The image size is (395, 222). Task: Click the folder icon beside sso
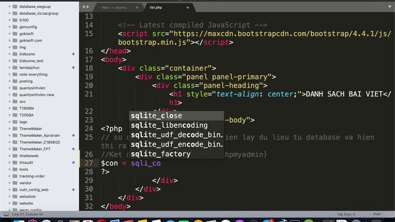(15, 102)
